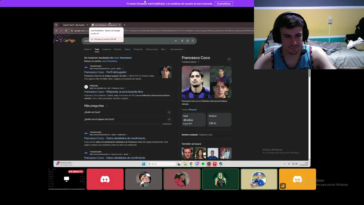Clear the Google search box with X
The image size is (364, 205).
(x=175, y=41)
